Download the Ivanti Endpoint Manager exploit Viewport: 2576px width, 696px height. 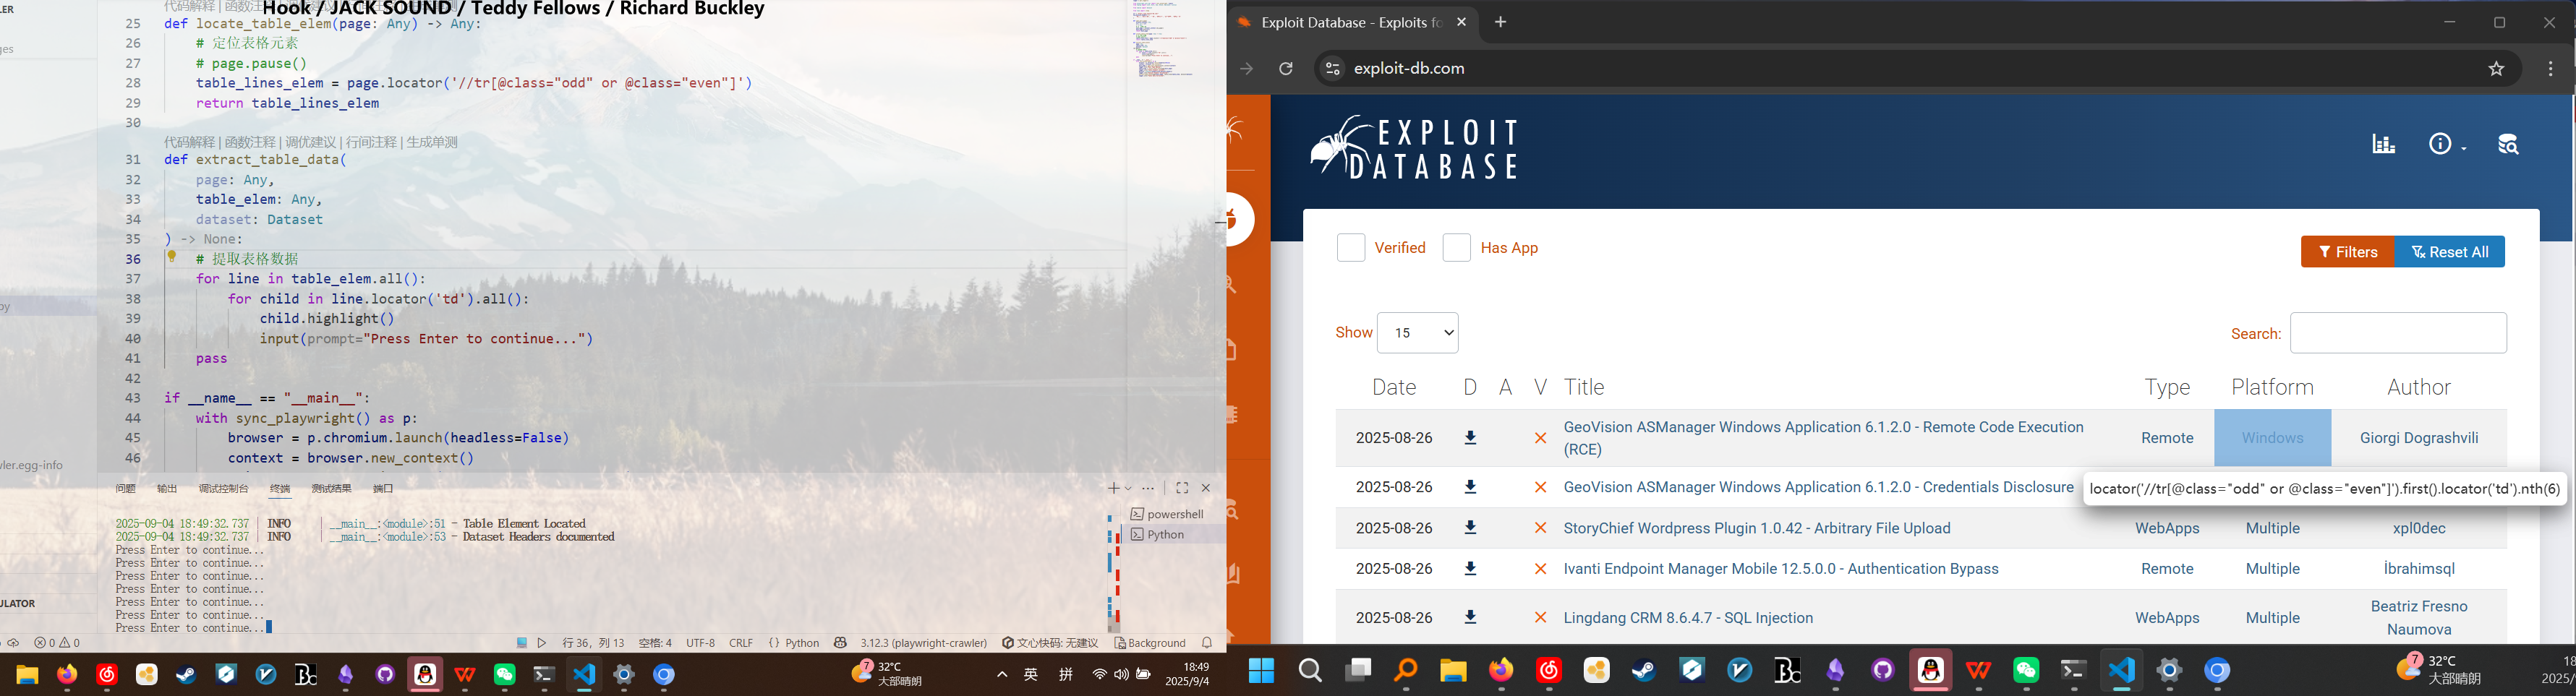(x=1470, y=569)
